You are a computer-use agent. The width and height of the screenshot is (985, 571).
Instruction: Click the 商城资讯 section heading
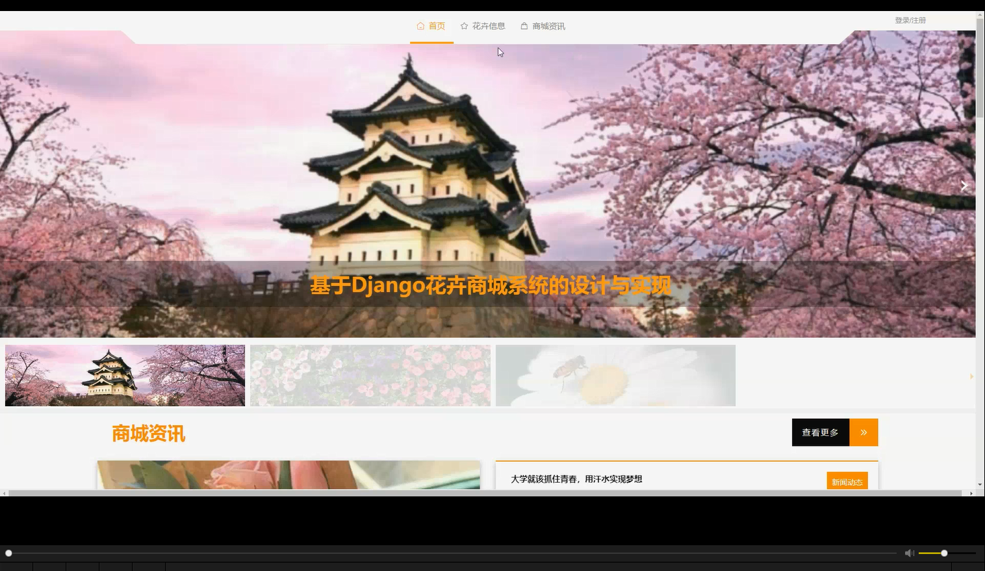(x=148, y=433)
